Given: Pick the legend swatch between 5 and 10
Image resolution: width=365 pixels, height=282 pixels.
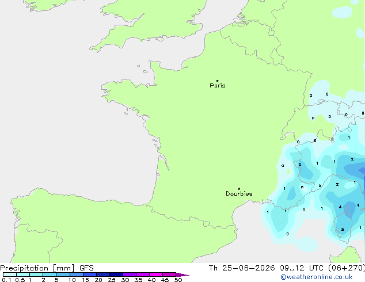Looking at the screenshot, I should (x=63, y=275).
